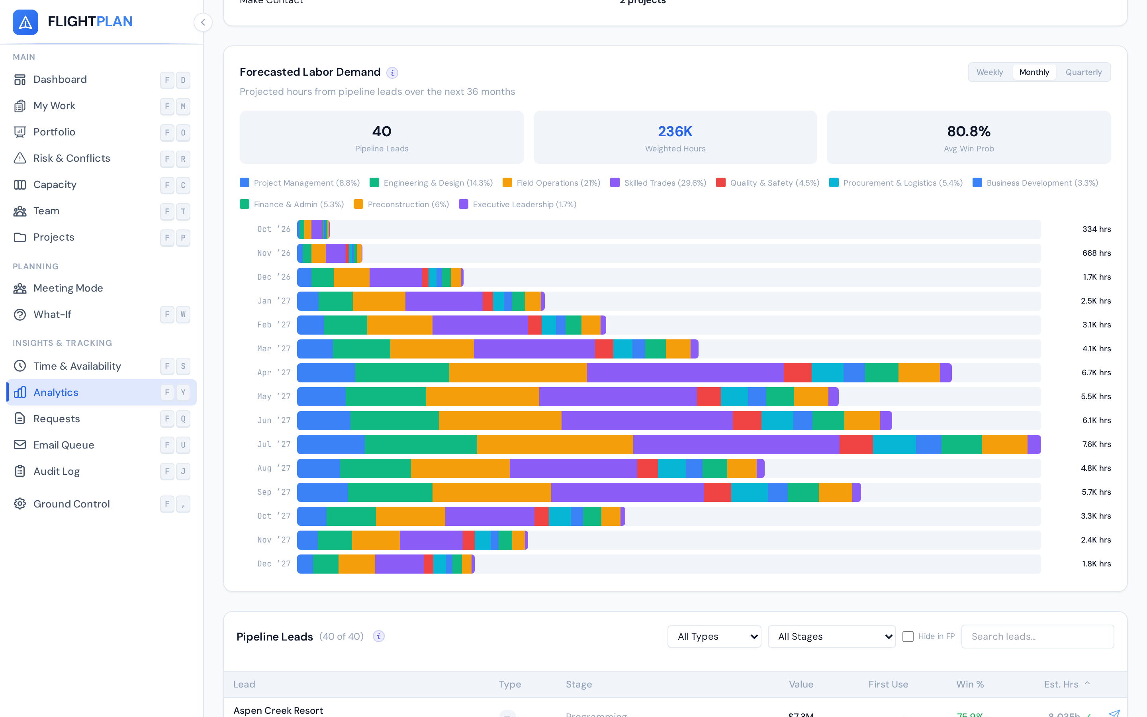Click the My Work clipboard icon
This screenshot has width=1147, height=717.
coord(20,106)
